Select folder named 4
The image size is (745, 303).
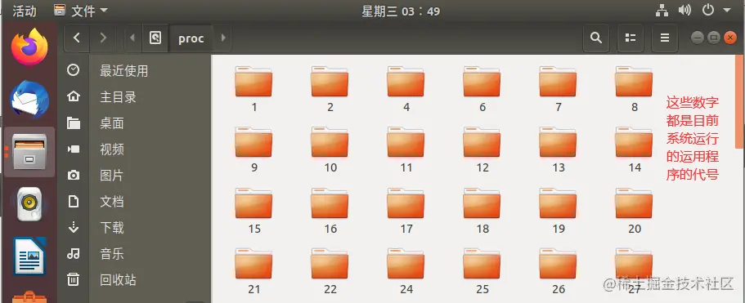tap(406, 89)
